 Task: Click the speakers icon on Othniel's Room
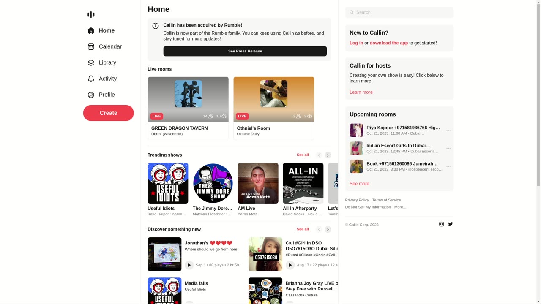coord(309,116)
